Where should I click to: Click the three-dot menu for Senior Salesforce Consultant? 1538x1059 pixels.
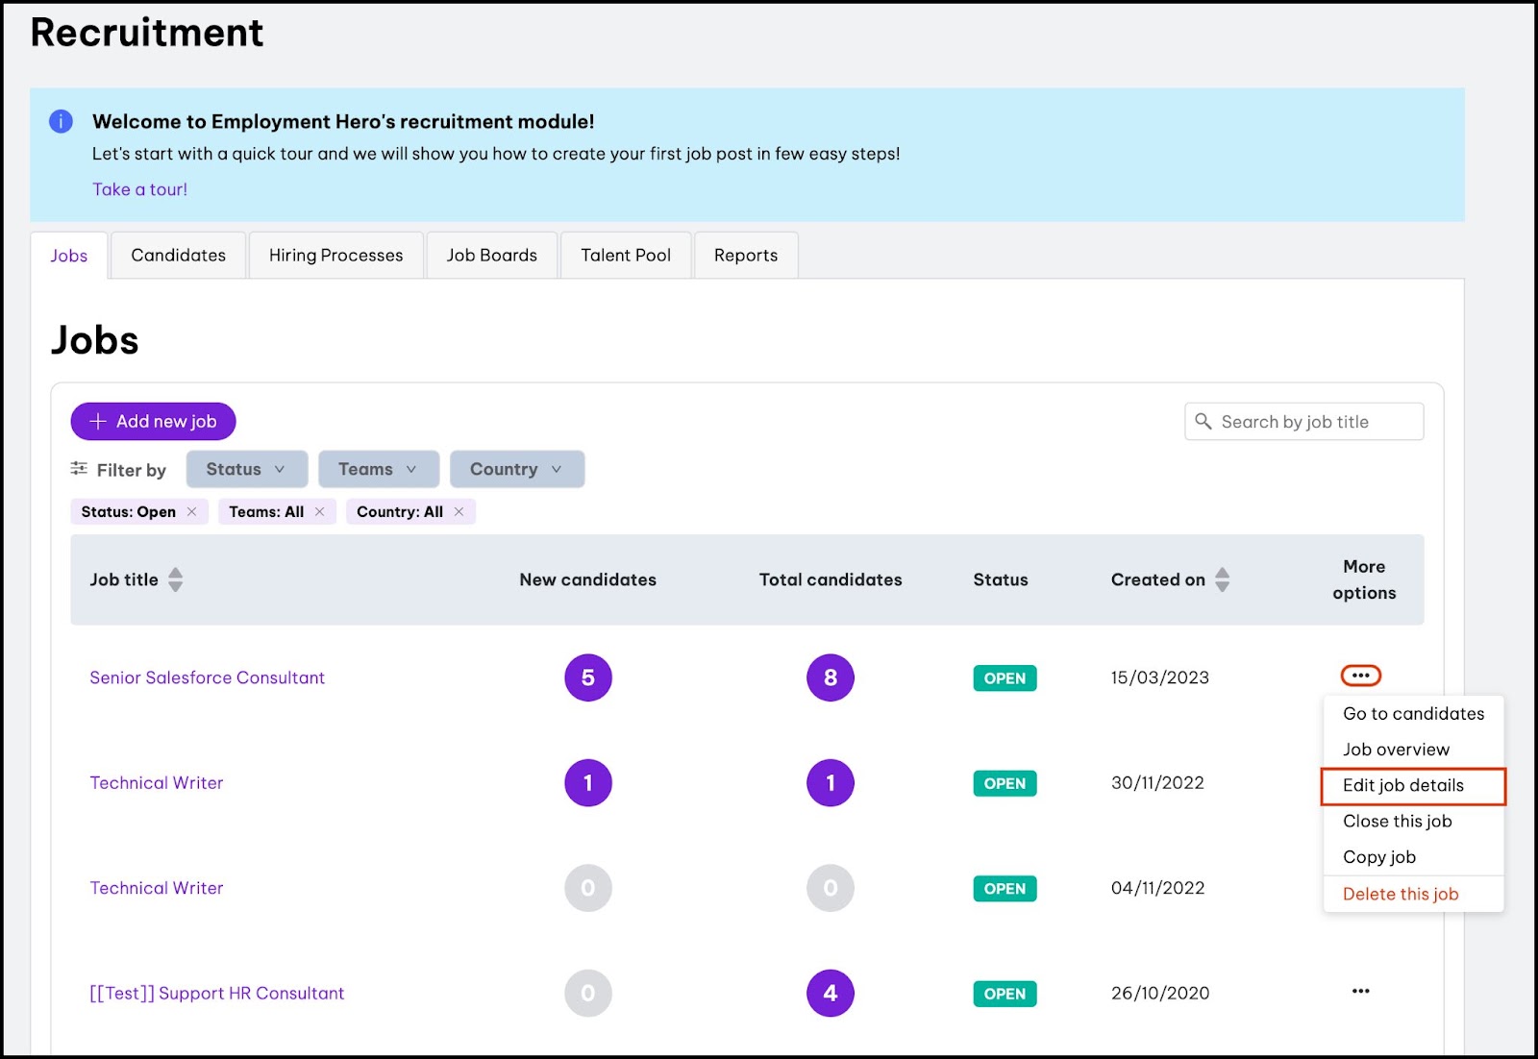[x=1360, y=676]
